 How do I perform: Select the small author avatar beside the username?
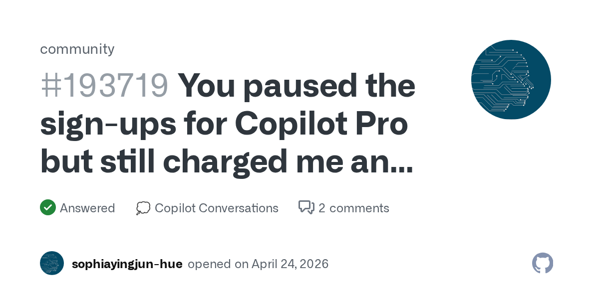52,263
